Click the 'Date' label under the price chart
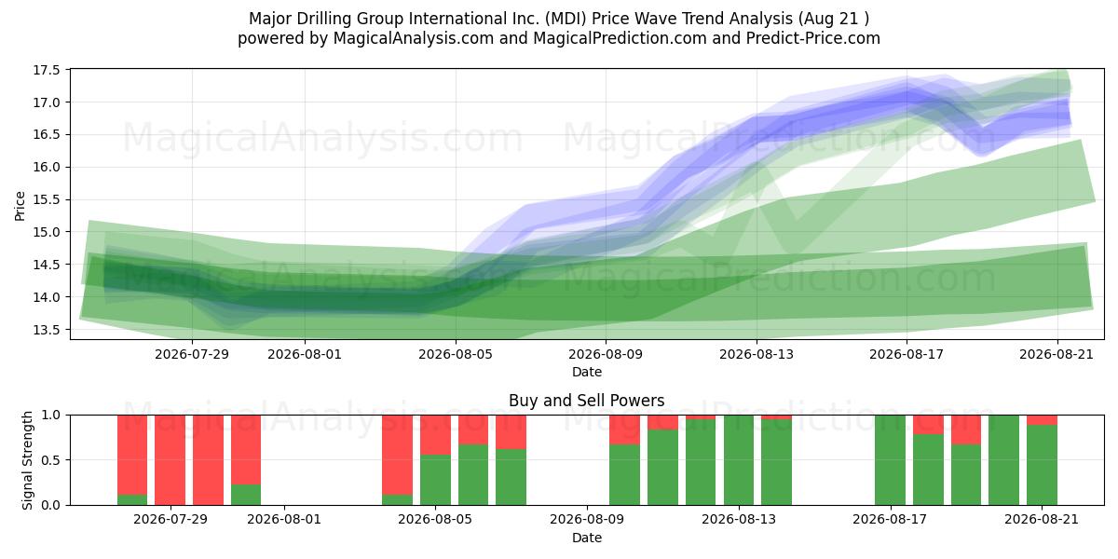Screen dimensions: 1118x559 [x=587, y=372]
